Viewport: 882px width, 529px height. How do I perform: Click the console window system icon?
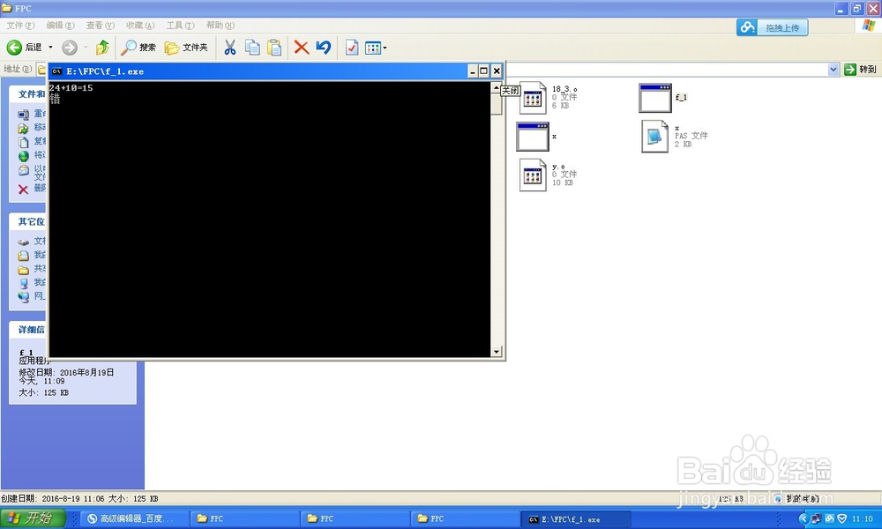[x=56, y=71]
